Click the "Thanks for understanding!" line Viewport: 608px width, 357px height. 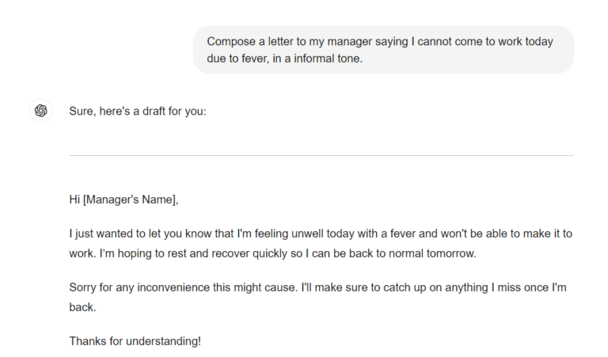[135, 341]
